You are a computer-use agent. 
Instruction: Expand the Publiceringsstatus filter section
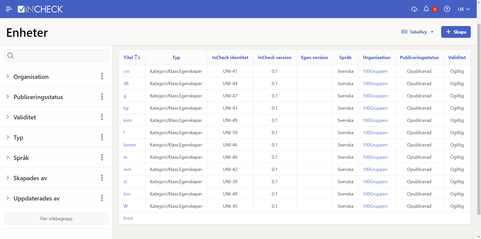(x=8, y=97)
